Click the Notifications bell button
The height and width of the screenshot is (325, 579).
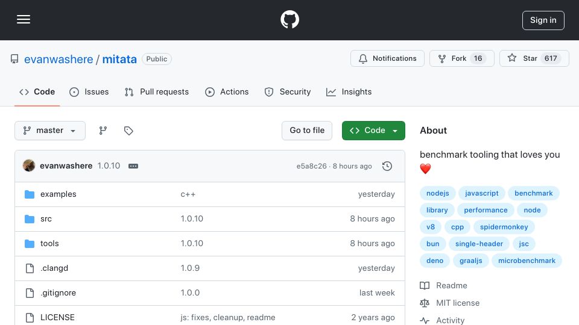pyautogui.click(x=387, y=58)
